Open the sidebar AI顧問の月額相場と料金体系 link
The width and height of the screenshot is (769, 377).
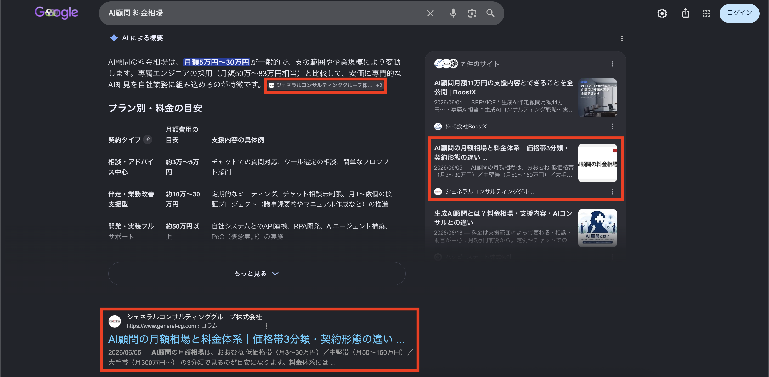tap(501, 153)
